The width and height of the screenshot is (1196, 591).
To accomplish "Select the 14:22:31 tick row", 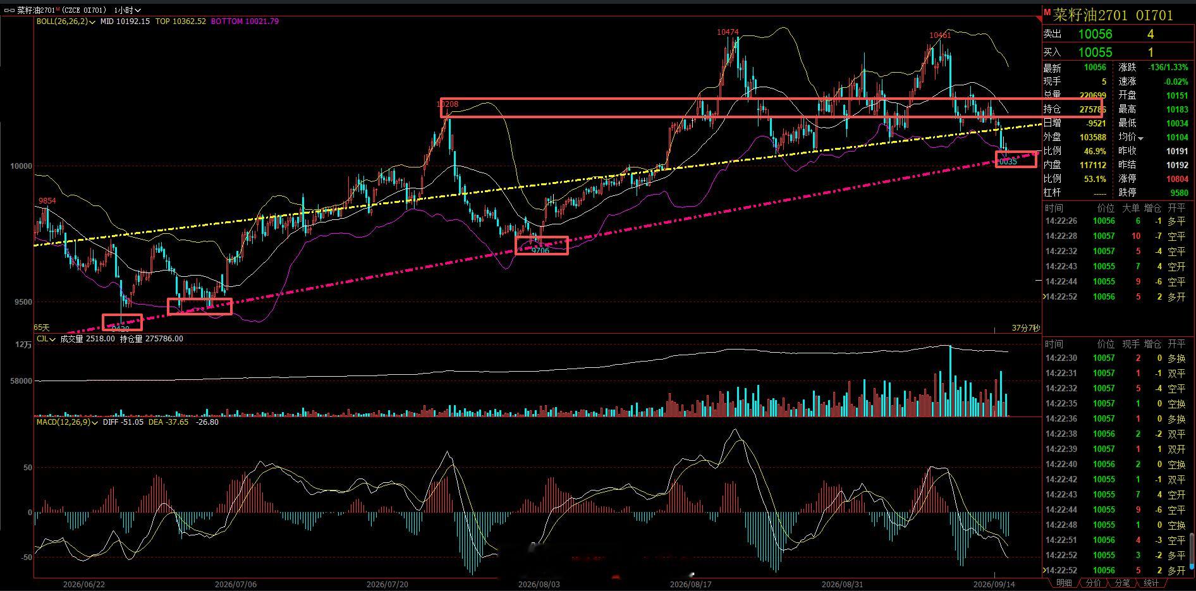I will [x=1115, y=374].
